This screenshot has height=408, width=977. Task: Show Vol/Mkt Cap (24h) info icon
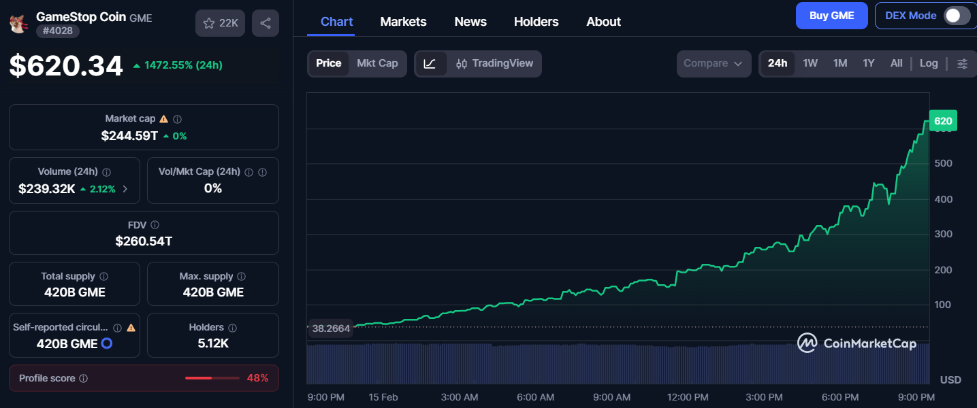coord(249,172)
